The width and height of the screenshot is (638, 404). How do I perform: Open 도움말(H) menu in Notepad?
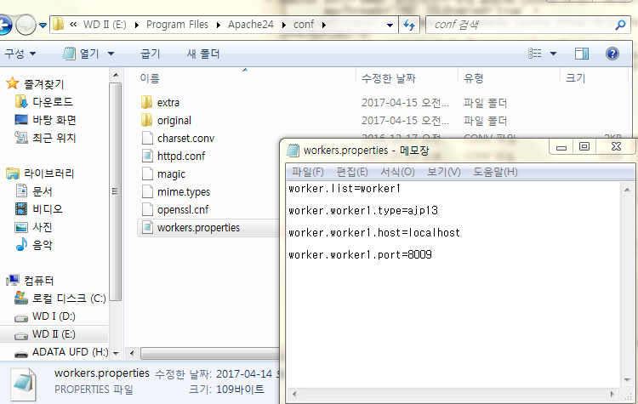495,172
